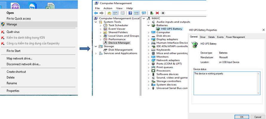Expand the Event Viewer node
The height and width of the screenshot is (119, 266).
point(101,29)
